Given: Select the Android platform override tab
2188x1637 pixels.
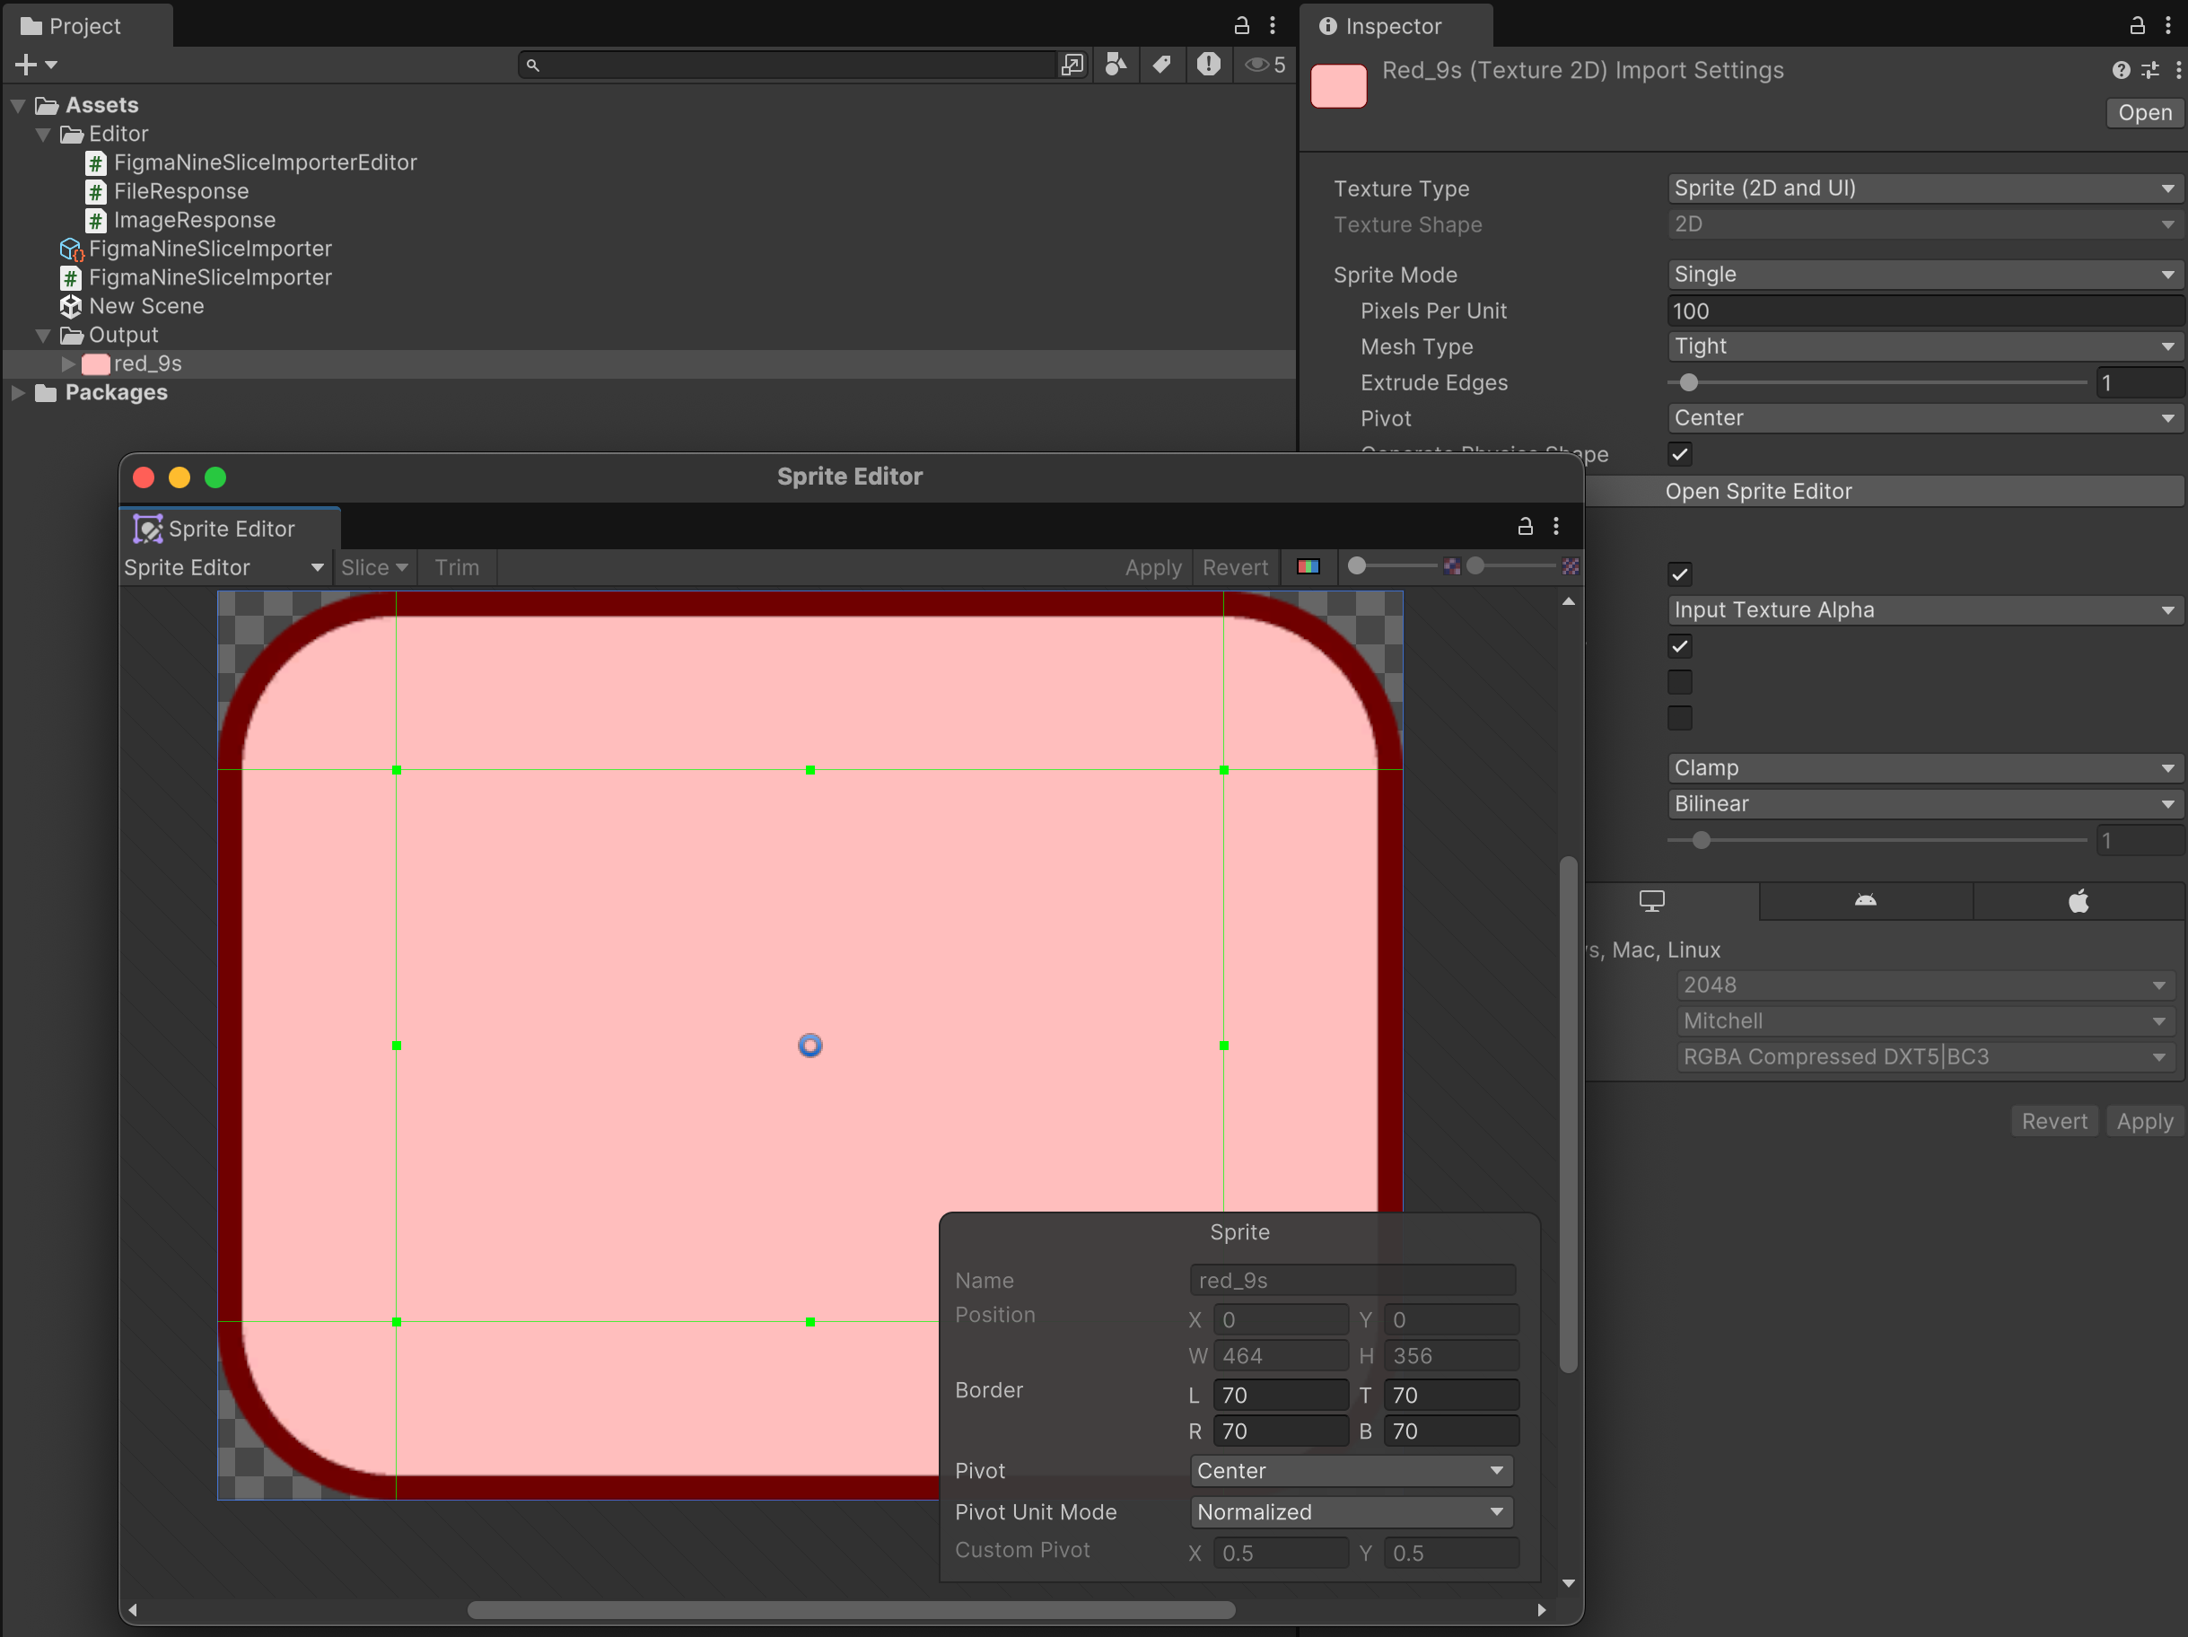Looking at the screenshot, I should click(1865, 901).
